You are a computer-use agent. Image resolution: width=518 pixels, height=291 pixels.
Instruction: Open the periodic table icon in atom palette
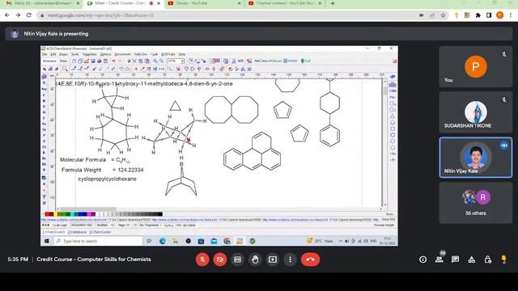point(44,77)
